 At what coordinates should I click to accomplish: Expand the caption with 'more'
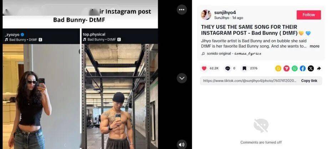click(314, 46)
